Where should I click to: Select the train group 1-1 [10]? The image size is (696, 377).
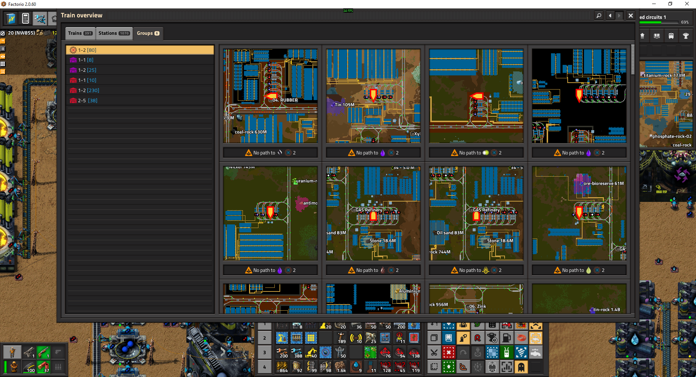[x=140, y=80]
